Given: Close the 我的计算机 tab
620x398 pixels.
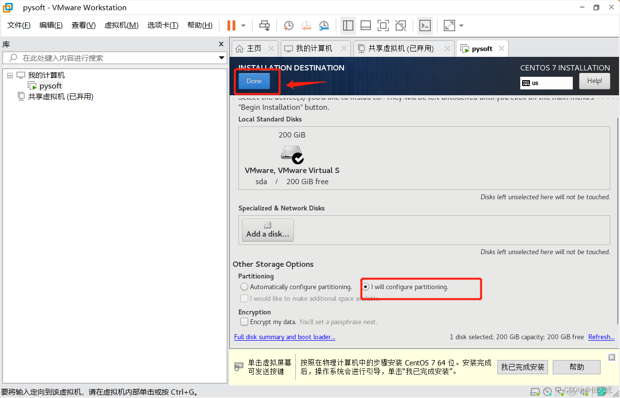Looking at the screenshot, I should [x=344, y=49].
